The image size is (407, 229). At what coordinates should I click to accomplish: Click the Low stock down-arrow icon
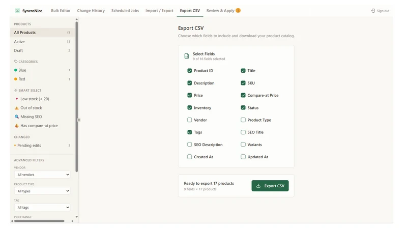(x=17, y=99)
